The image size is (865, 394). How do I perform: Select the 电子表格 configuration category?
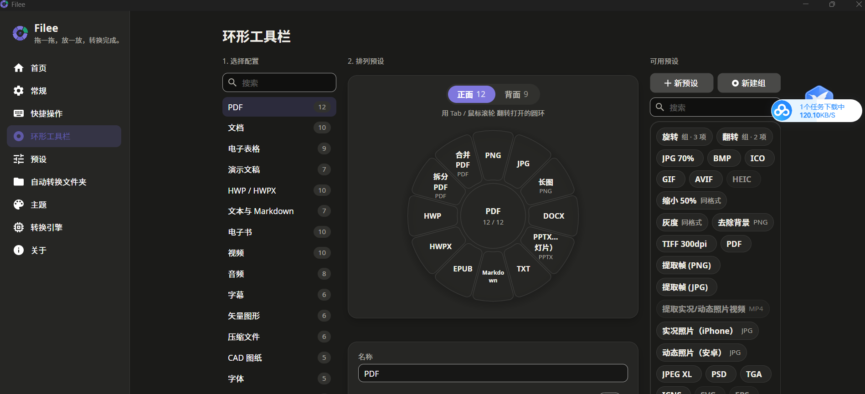pos(279,149)
